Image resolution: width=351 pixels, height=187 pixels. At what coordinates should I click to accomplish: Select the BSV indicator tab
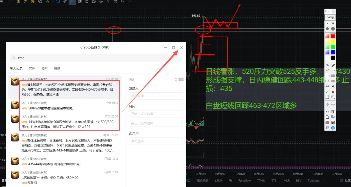point(299,181)
